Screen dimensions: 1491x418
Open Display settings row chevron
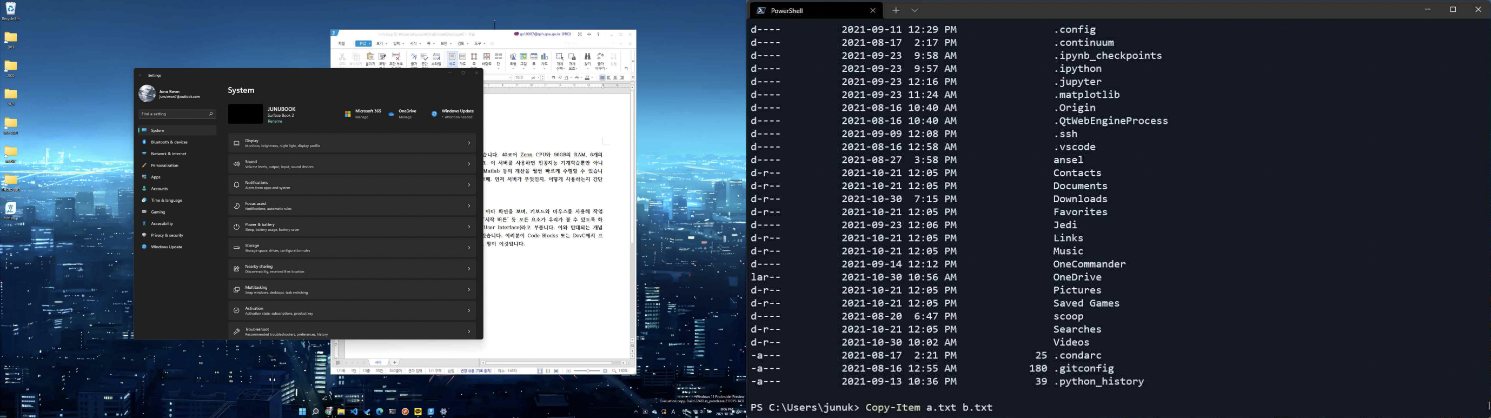pos(469,143)
